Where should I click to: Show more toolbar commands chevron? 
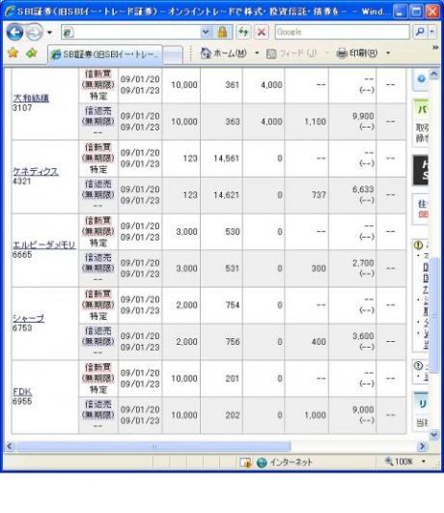(x=435, y=47)
